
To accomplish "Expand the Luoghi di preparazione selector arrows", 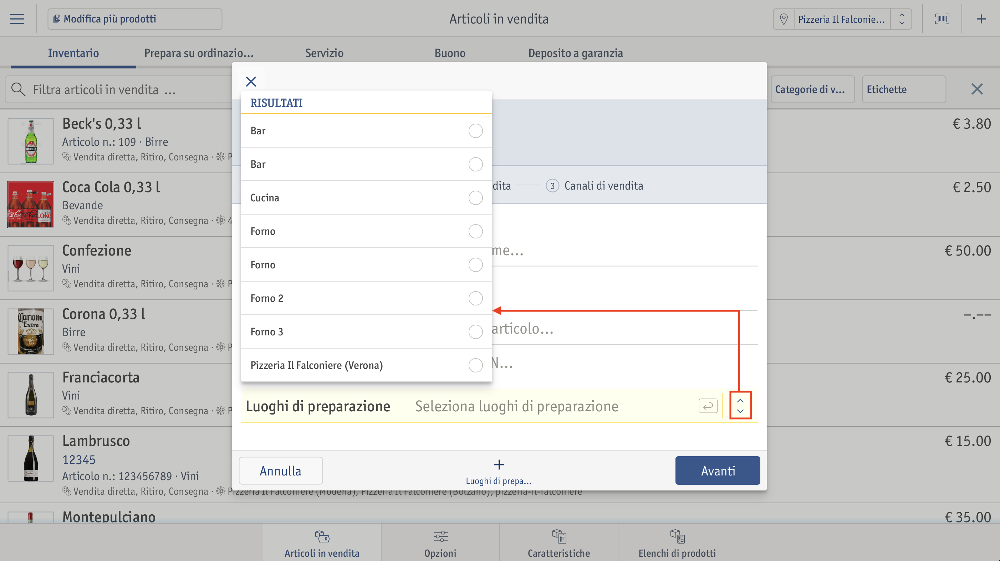I will 740,406.
